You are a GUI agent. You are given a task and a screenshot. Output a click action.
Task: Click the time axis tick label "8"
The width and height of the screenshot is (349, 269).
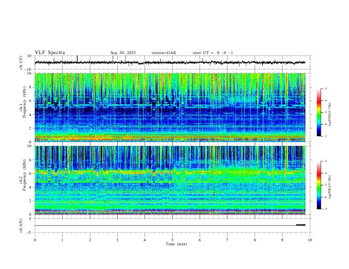[255, 240]
